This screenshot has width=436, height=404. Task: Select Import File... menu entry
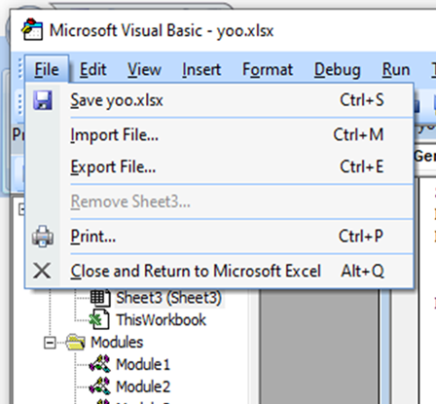tap(219, 134)
